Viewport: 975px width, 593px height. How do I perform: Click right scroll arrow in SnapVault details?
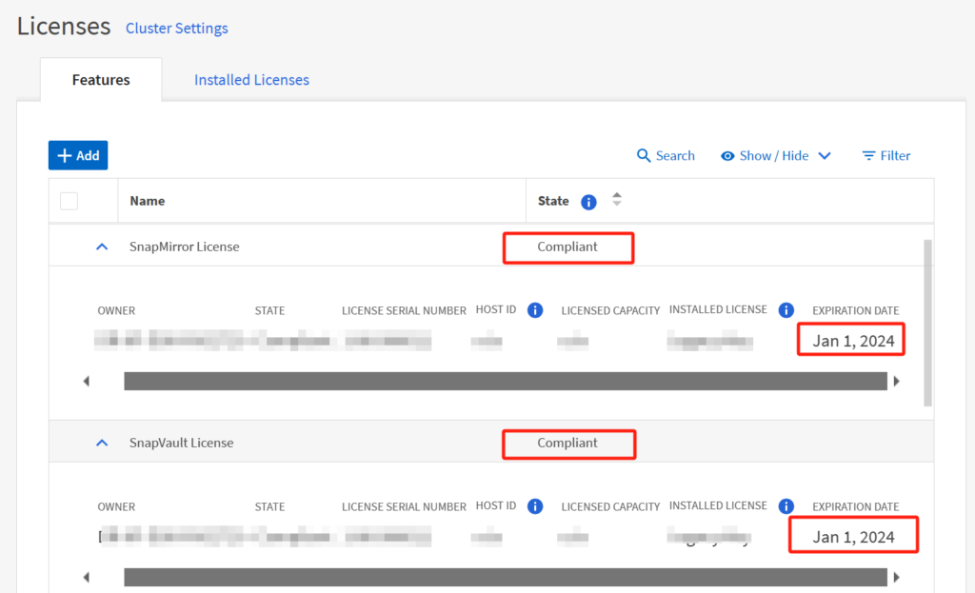click(x=897, y=578)
